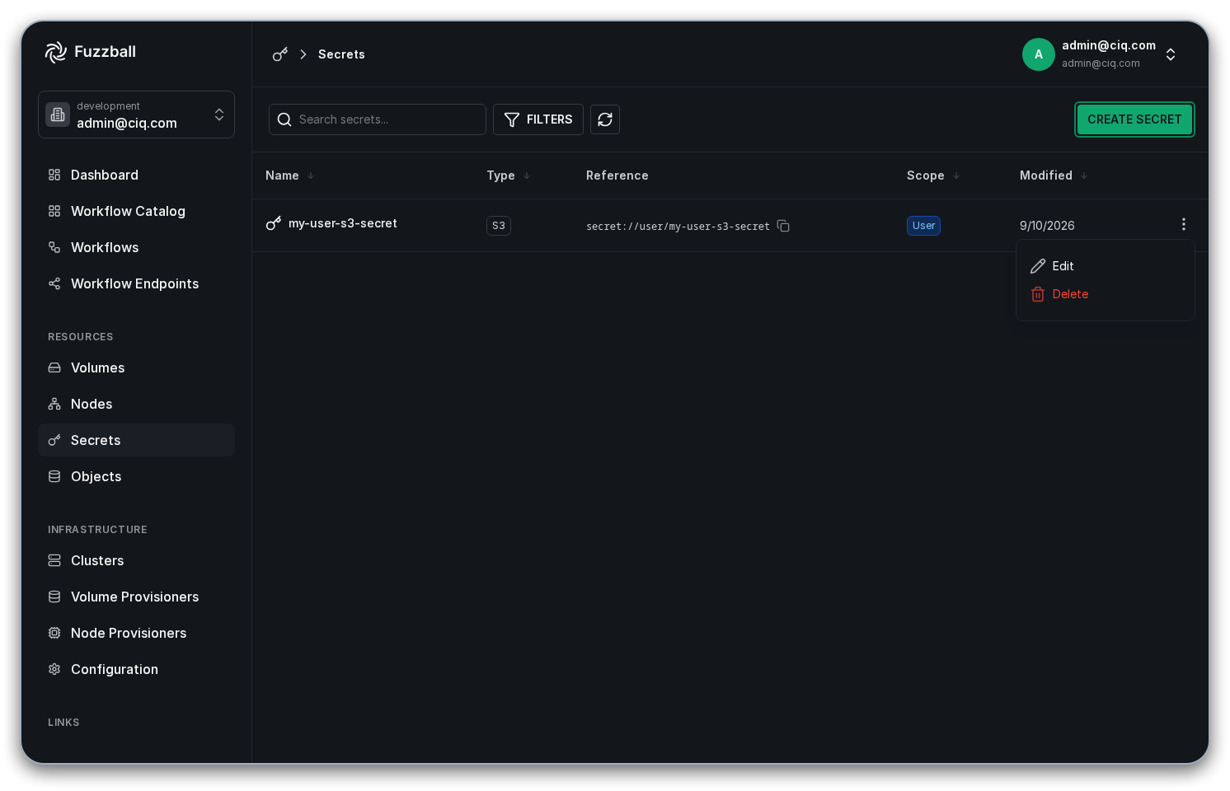Click the key icon in the breadcrumb

click(280, 54)
